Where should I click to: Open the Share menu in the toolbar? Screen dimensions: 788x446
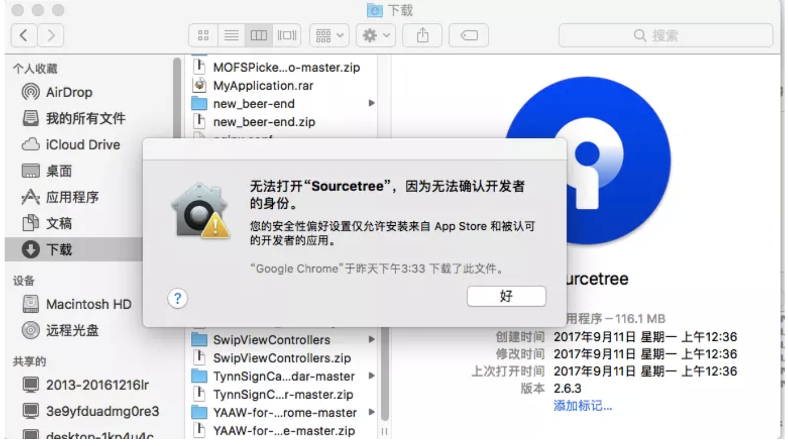tap(422, 35)
